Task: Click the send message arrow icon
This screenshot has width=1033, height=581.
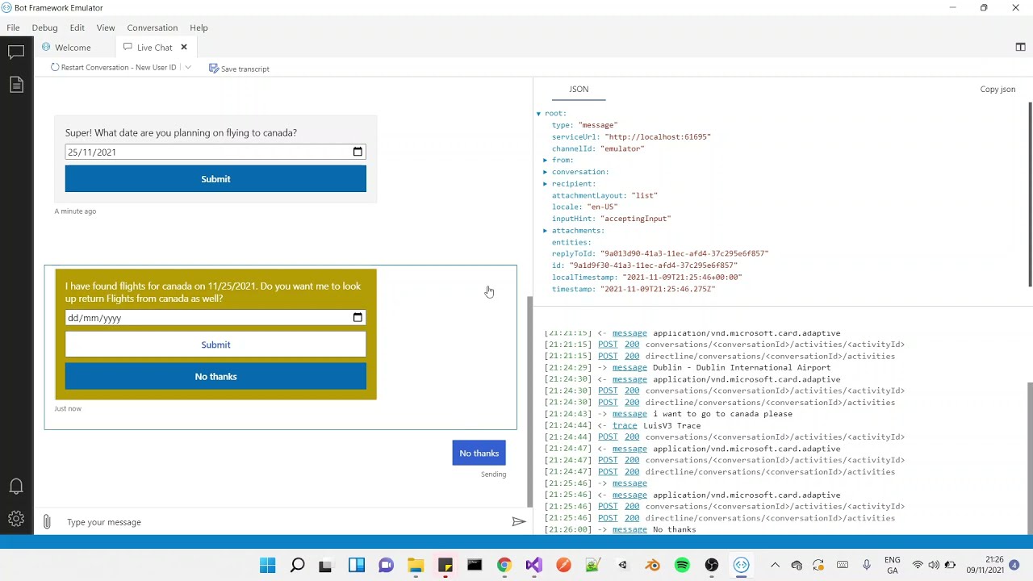Action: point(519,522)
